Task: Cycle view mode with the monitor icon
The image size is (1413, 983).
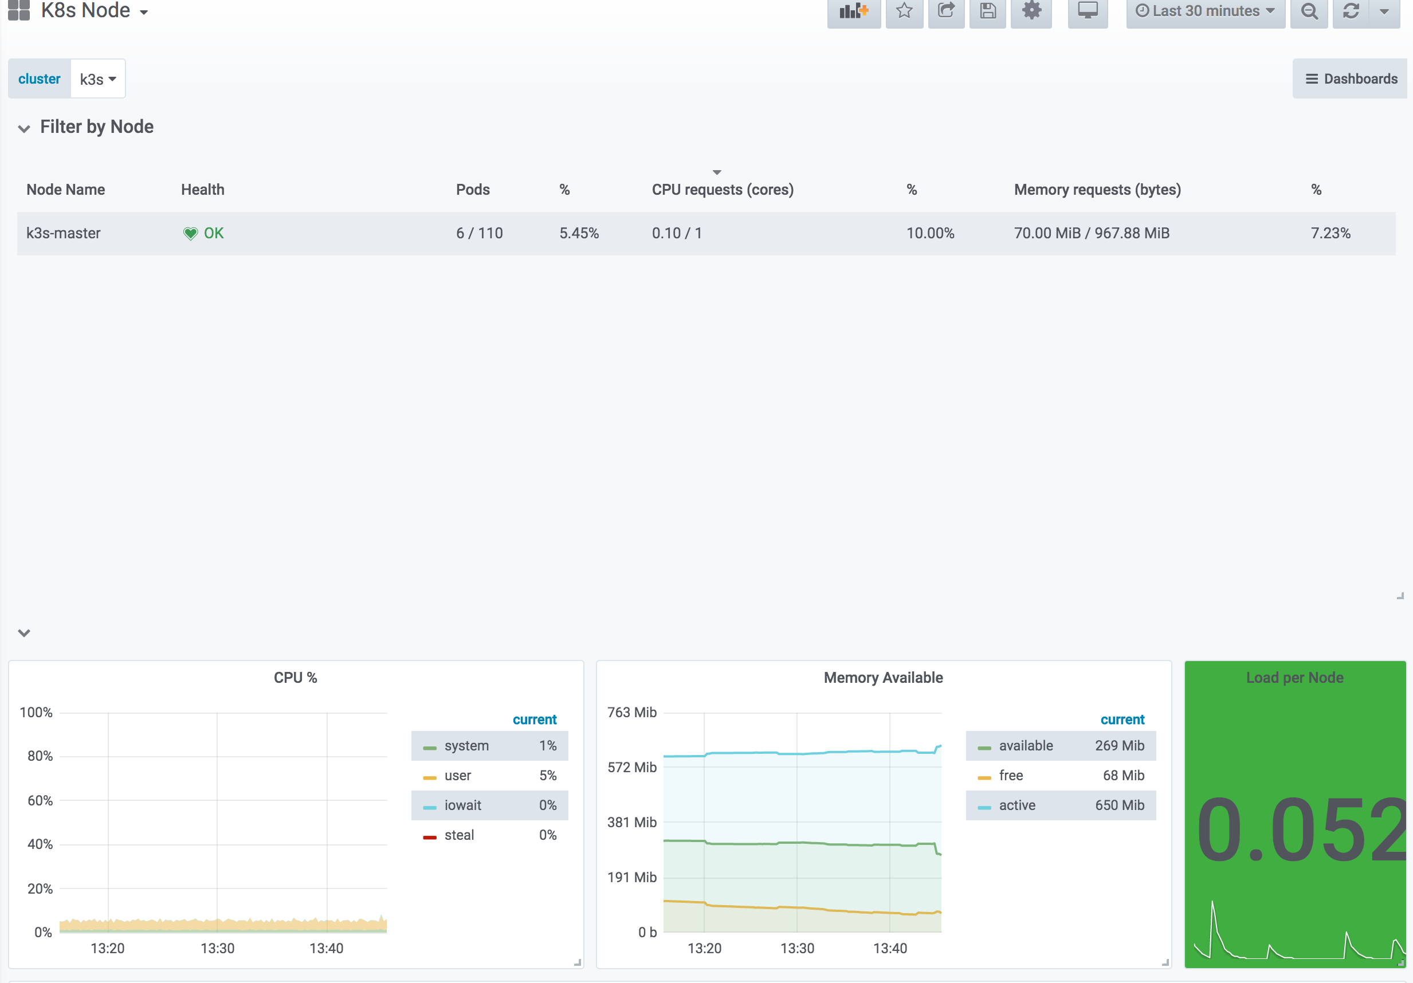Action: tap(1088, 11)
